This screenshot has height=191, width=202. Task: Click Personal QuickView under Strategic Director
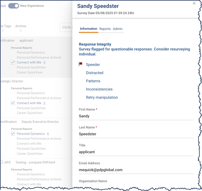coord(31,108)
